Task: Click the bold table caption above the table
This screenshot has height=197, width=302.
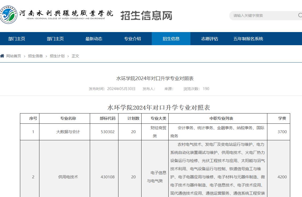Action: click(x=159, y=107)
